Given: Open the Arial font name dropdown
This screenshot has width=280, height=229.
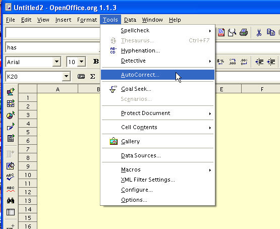Looking at the screenshot, I should click(x=57, y=62).
